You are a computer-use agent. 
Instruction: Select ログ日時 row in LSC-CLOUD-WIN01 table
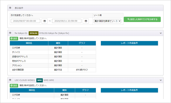(53, 95)
